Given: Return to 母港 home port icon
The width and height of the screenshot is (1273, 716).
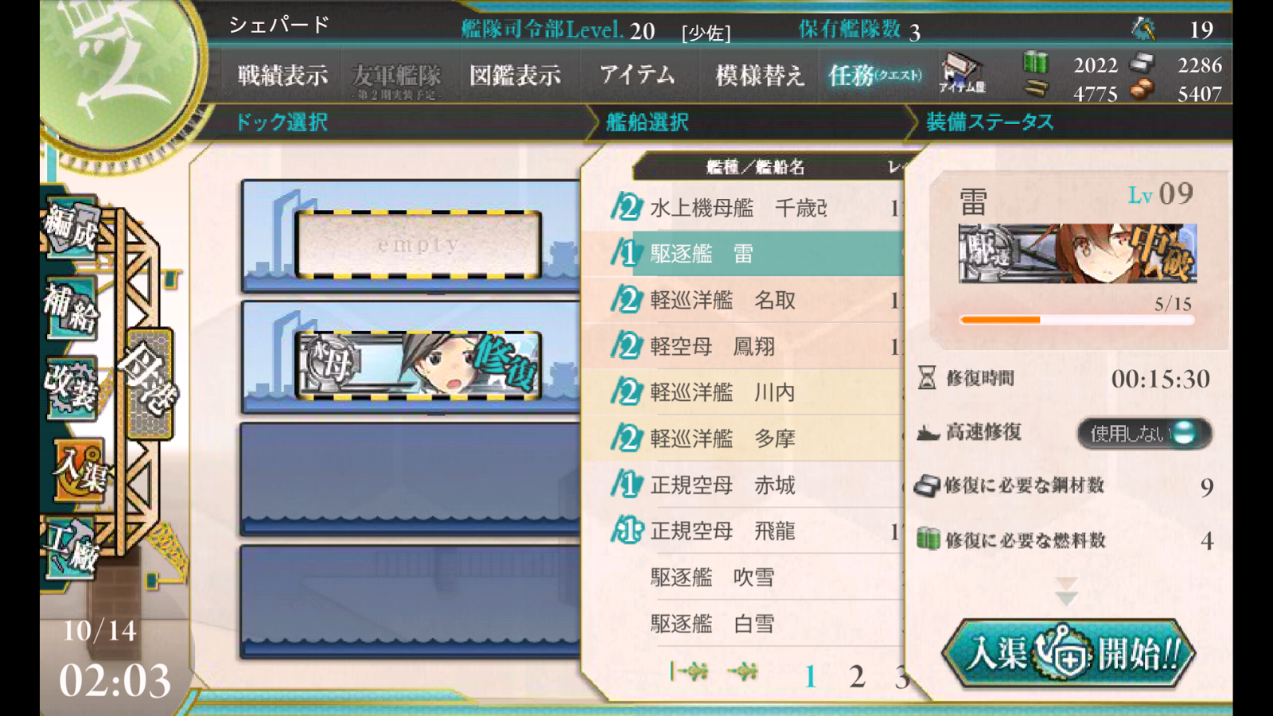Looking at the screenshot, I should click(x=149, y=383).
